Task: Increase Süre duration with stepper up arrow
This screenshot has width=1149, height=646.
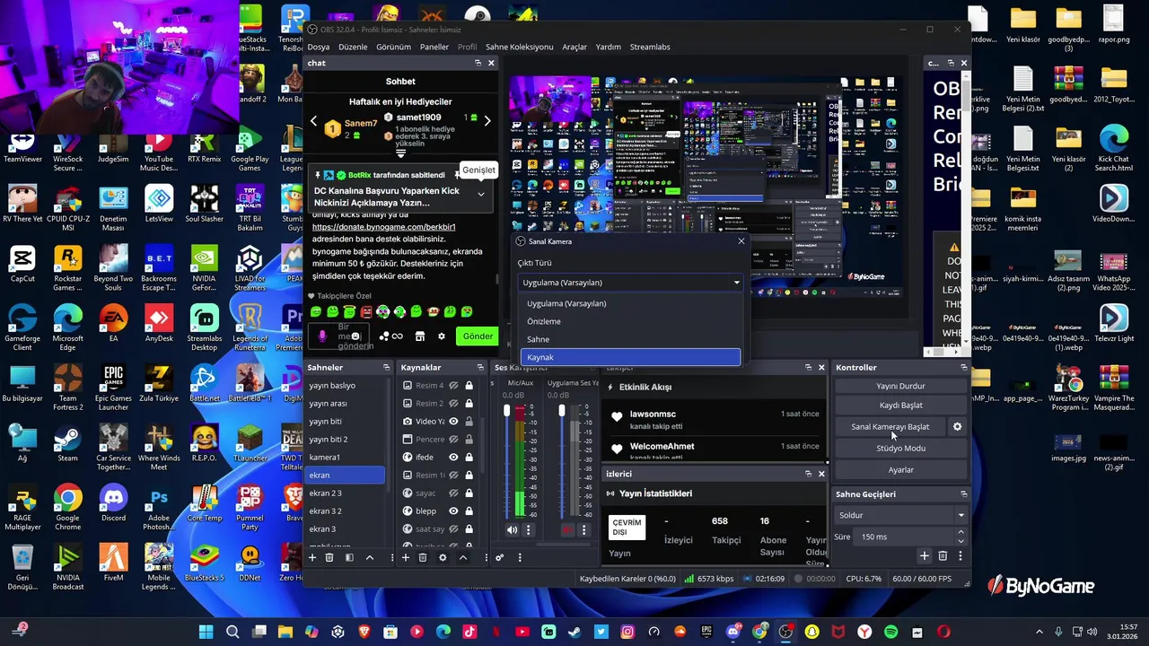Action: pyautogui.click(x=961, y=532)
